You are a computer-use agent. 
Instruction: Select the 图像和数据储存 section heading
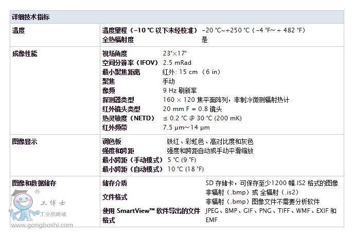point(34,183)
